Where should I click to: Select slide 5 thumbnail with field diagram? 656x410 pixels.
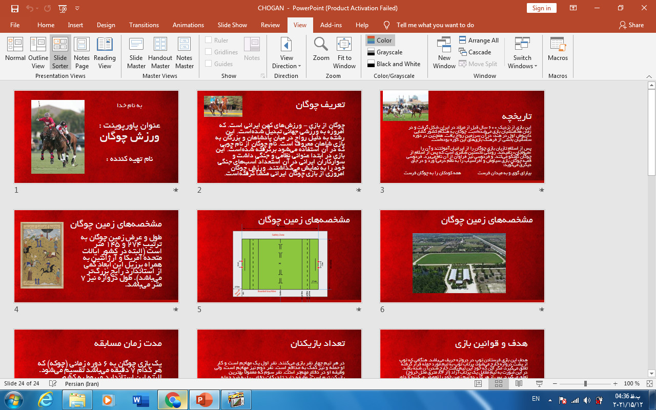click(279, 256)
